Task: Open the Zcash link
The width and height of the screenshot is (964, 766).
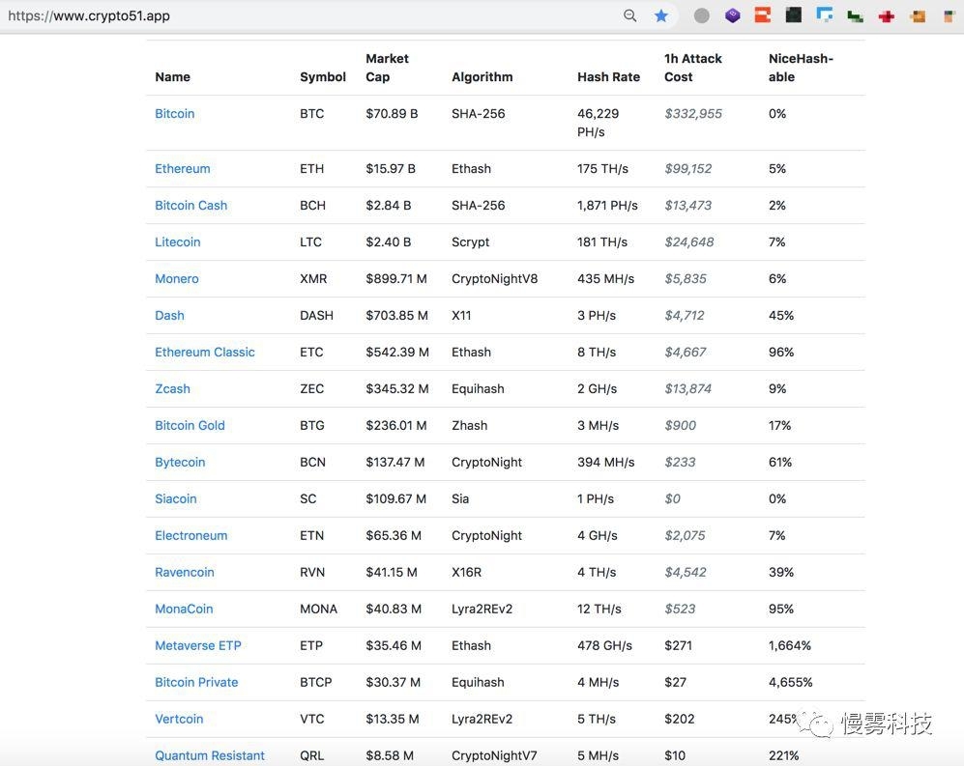Action: point(173,389)
